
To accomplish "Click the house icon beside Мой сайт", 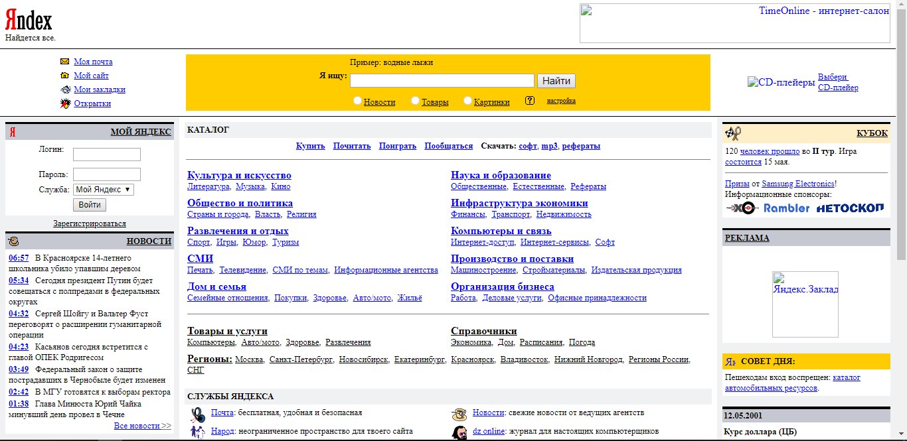I will tap(64, 76).
